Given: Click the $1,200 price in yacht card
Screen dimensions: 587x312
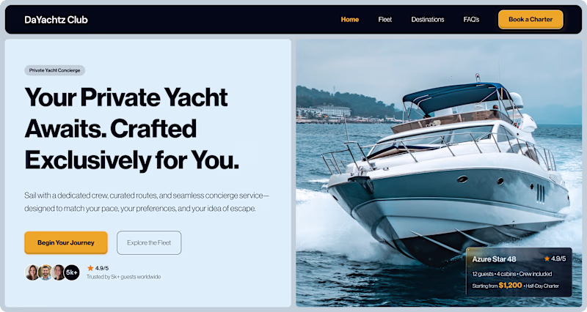Looking at the screenshot, I should [x=510, y=285].
